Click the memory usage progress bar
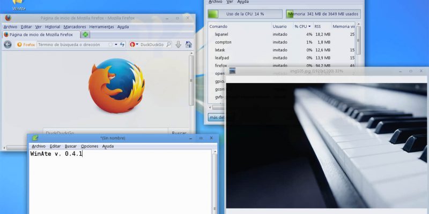Image resolution: width=429 pixels, height=214 pixels. (x=323, y=14)
